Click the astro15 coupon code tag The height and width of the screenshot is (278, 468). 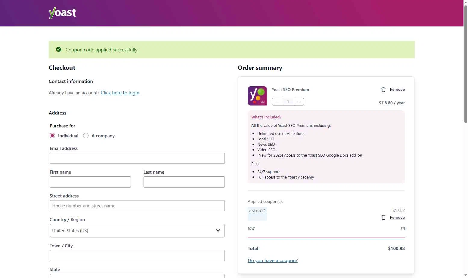click(257, 214)
